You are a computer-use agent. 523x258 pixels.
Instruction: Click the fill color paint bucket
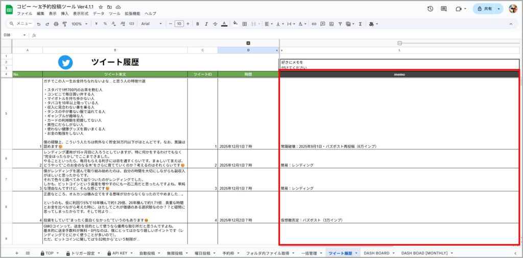[235, 24]
